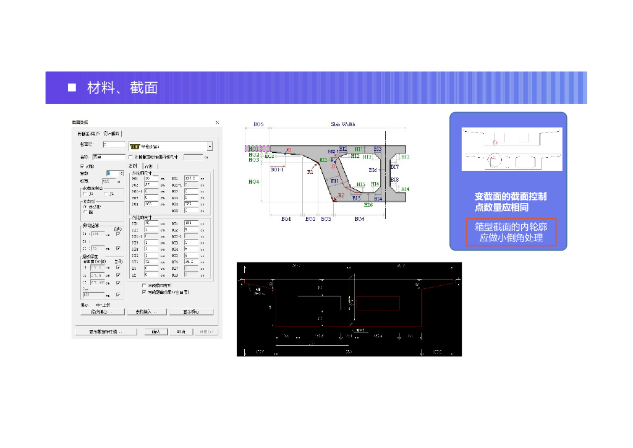The height and width of the screenshot is (448, 633).
Task: Click the BO5 outer dimension field
Action: (x=192, y=210)
